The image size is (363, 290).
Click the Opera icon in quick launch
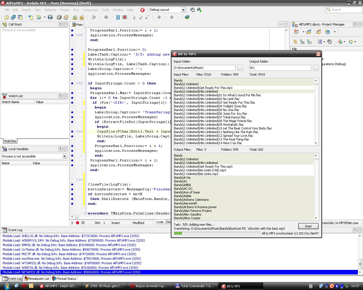click(x=24, y=286)
